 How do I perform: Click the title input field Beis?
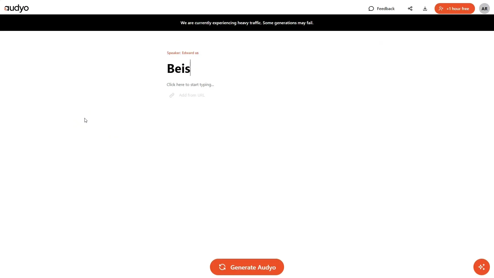(x=178, y=67)
